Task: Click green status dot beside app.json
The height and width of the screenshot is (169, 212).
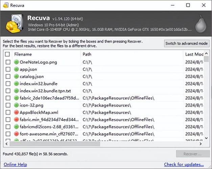Action: tap(16, 69)
